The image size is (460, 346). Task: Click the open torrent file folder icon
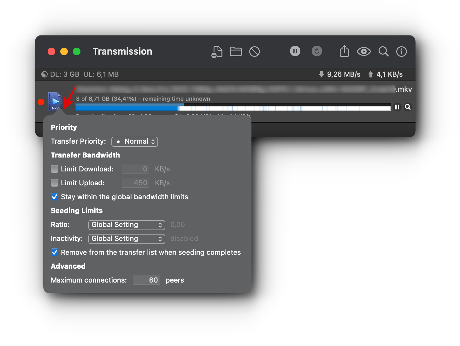tap(236, 51)
